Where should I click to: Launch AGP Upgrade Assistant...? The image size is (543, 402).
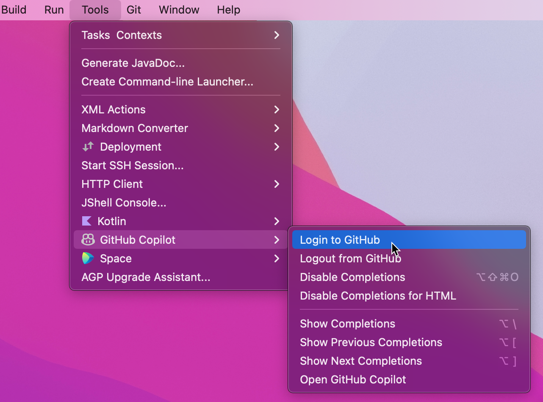click(x=181, y=277)
